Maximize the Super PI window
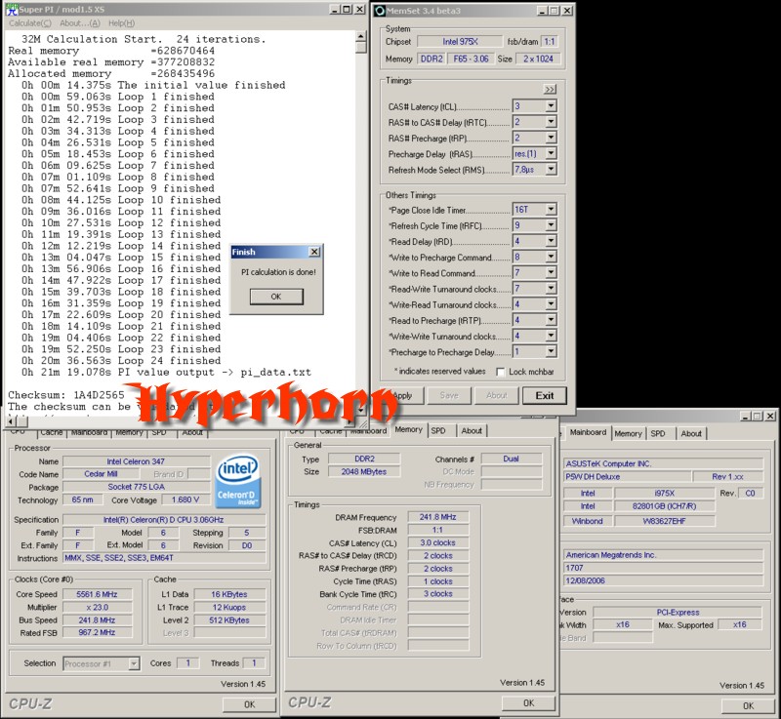The height and width of the screenshot is (719, 781). click(348, 10)
